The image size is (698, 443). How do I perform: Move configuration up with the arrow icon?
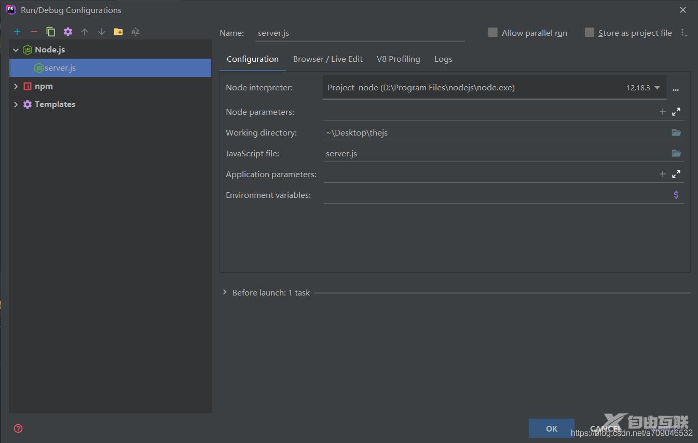(85, 32)
